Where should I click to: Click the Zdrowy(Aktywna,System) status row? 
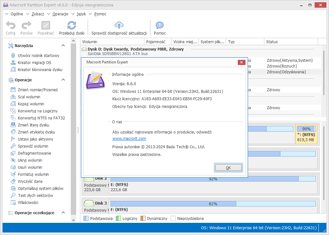[290, 61]
